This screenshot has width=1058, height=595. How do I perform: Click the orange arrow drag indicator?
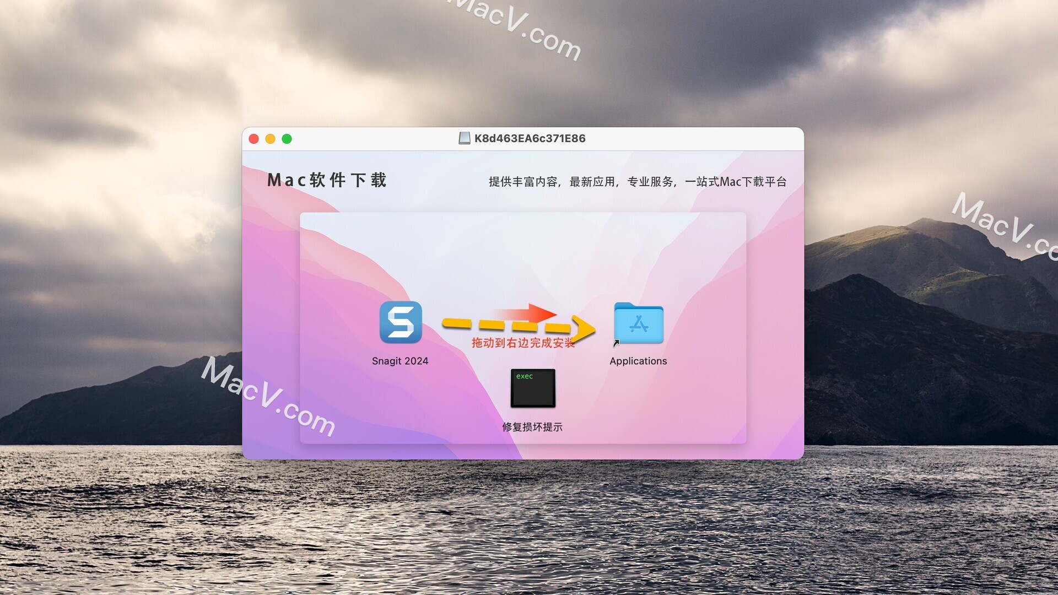point(520,323)
